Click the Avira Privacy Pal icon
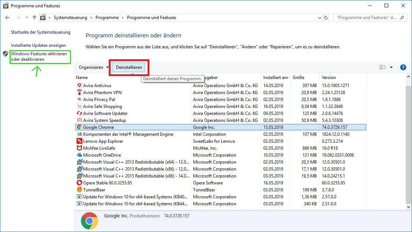The width and height of the screenshot is (412, 232). click(x=79, y=99)
